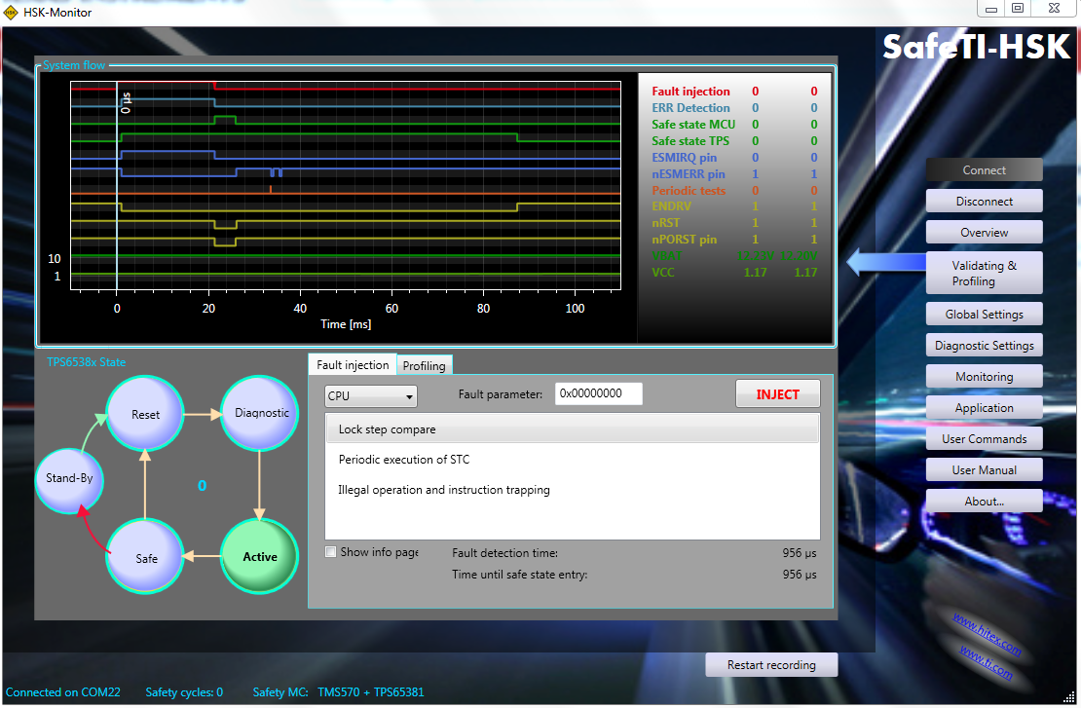The image size is (1081, 708).
Task: Click the Safe state TPS legend label
Action: click(x=690, y=140)
